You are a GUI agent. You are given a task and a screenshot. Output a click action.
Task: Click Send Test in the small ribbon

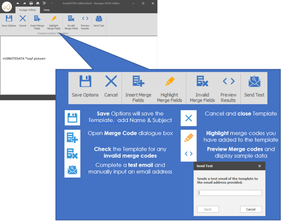point(99,21)
